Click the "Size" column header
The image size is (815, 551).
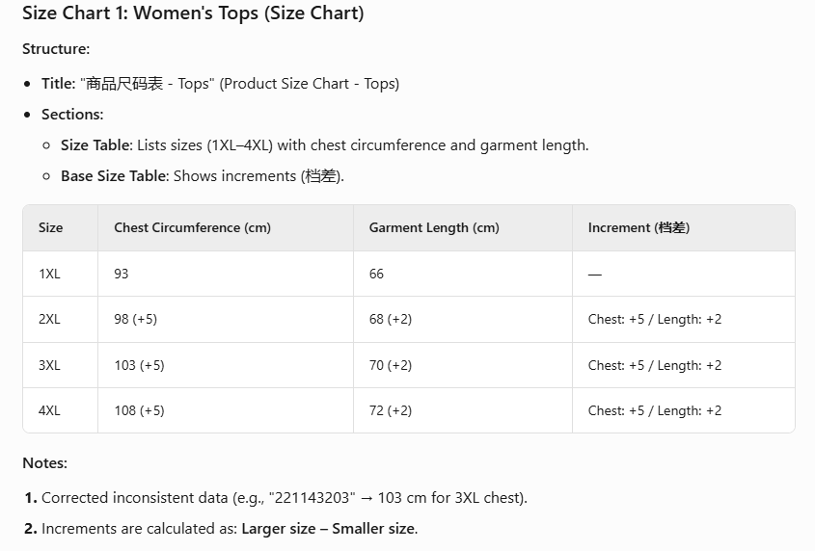(51, 228)
